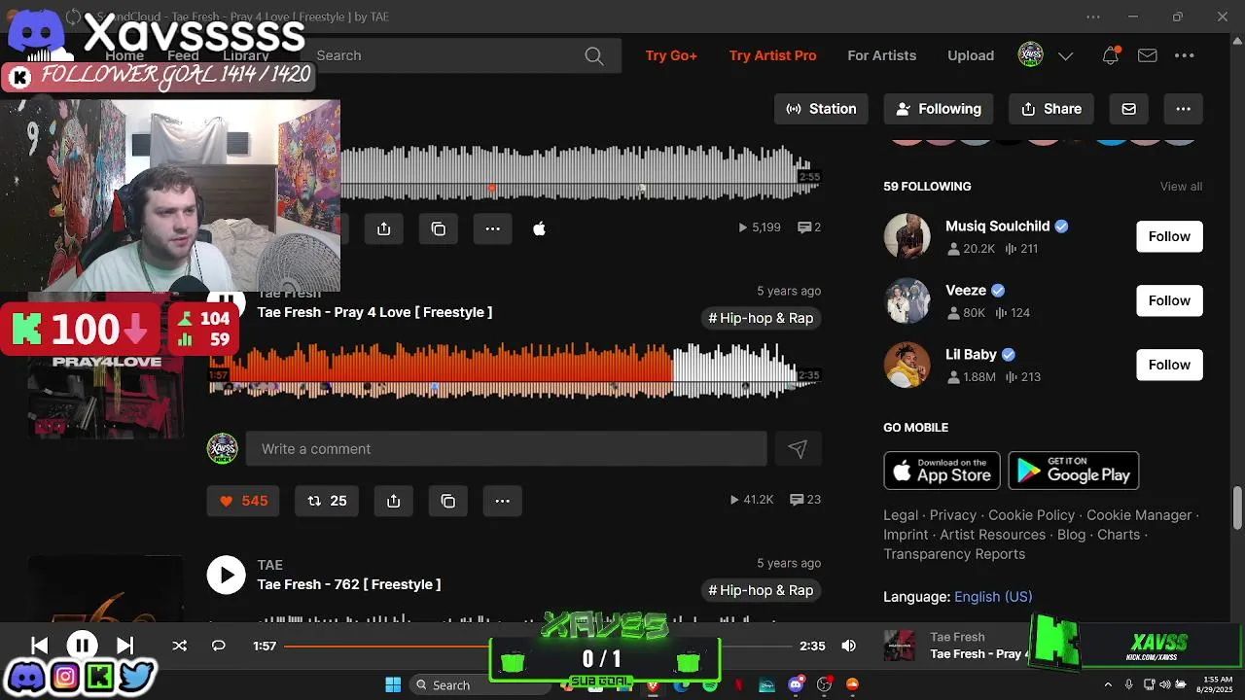Toggle shuffle in the player bar

click(x=179, y=646)
